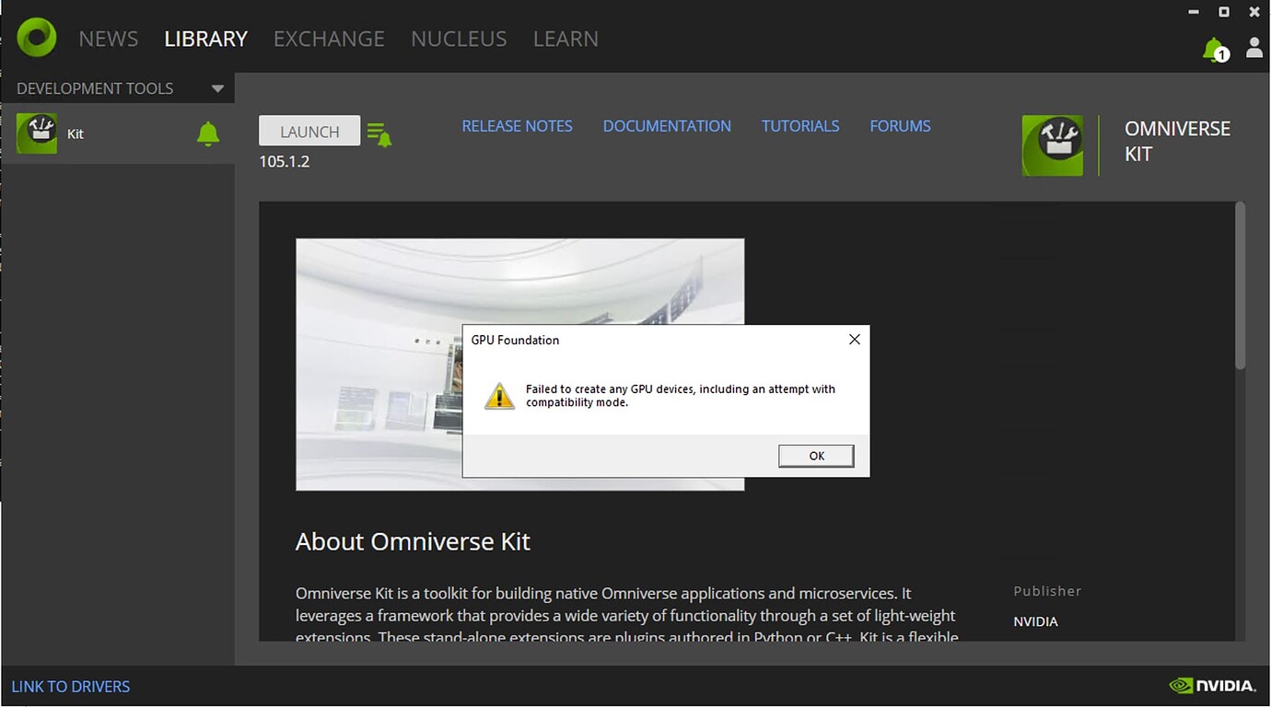Viewport: 1271px width, 707px height.
Task: Switch to the NEWS tab
Action: pos(108,38)
